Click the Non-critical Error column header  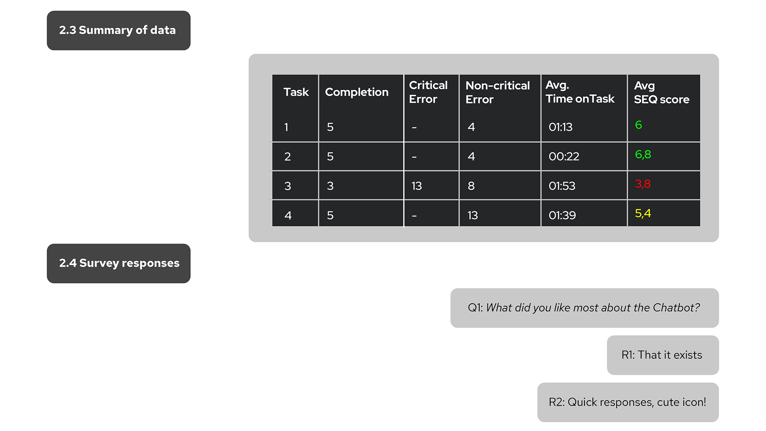click(x=498, y=92)
